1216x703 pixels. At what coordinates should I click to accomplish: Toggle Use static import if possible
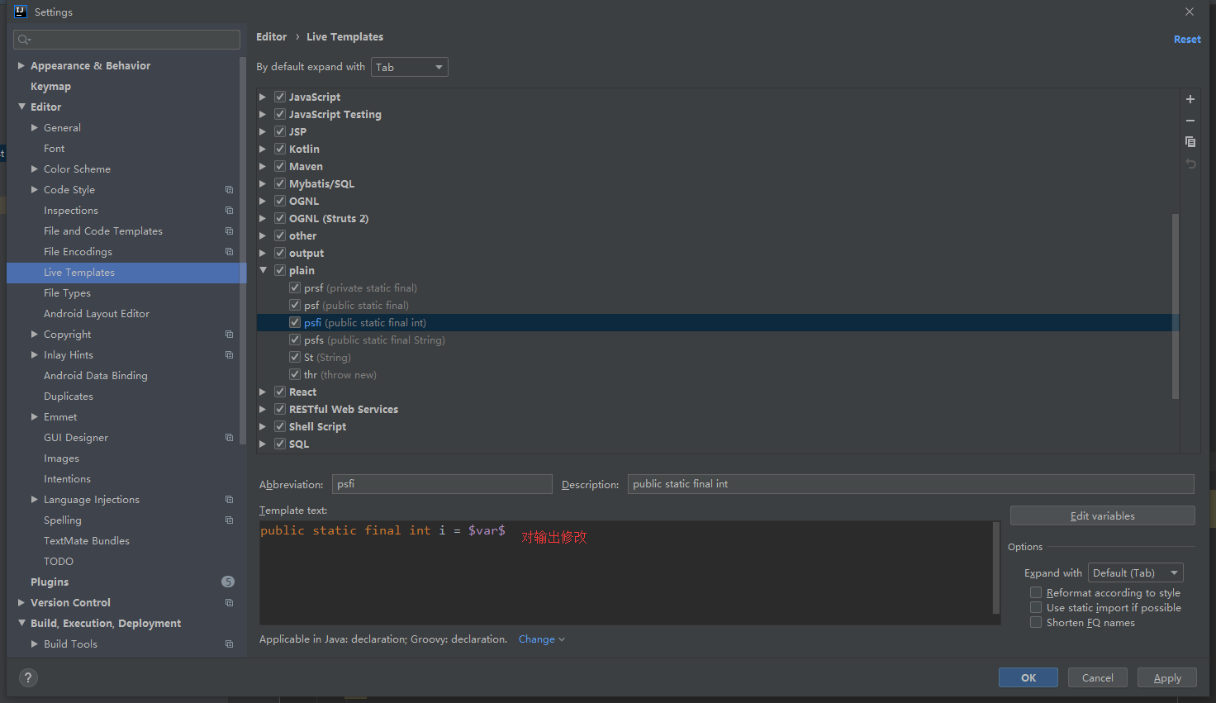tap(1036, 608)
